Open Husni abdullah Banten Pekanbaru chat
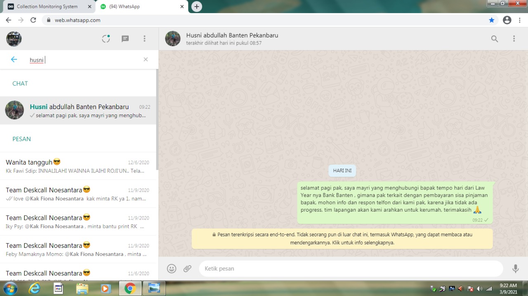Screen dimensions: 528x296 click(78, 111)
